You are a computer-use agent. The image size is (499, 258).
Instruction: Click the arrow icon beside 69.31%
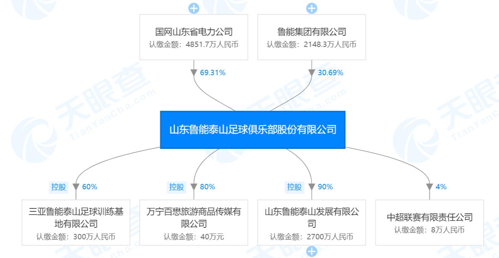click(193, 72)
